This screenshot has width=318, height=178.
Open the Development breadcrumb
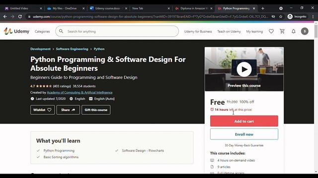point(40,49)
